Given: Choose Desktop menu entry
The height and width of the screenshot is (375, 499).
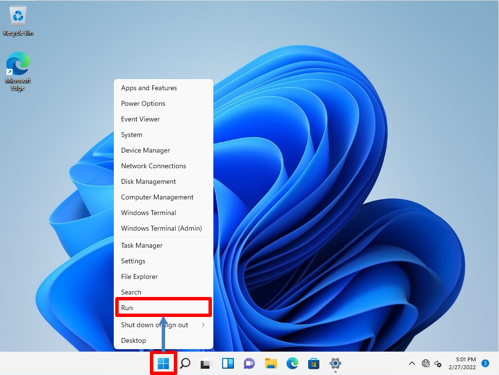Looking at the screenshot, I should pos(163,340).
